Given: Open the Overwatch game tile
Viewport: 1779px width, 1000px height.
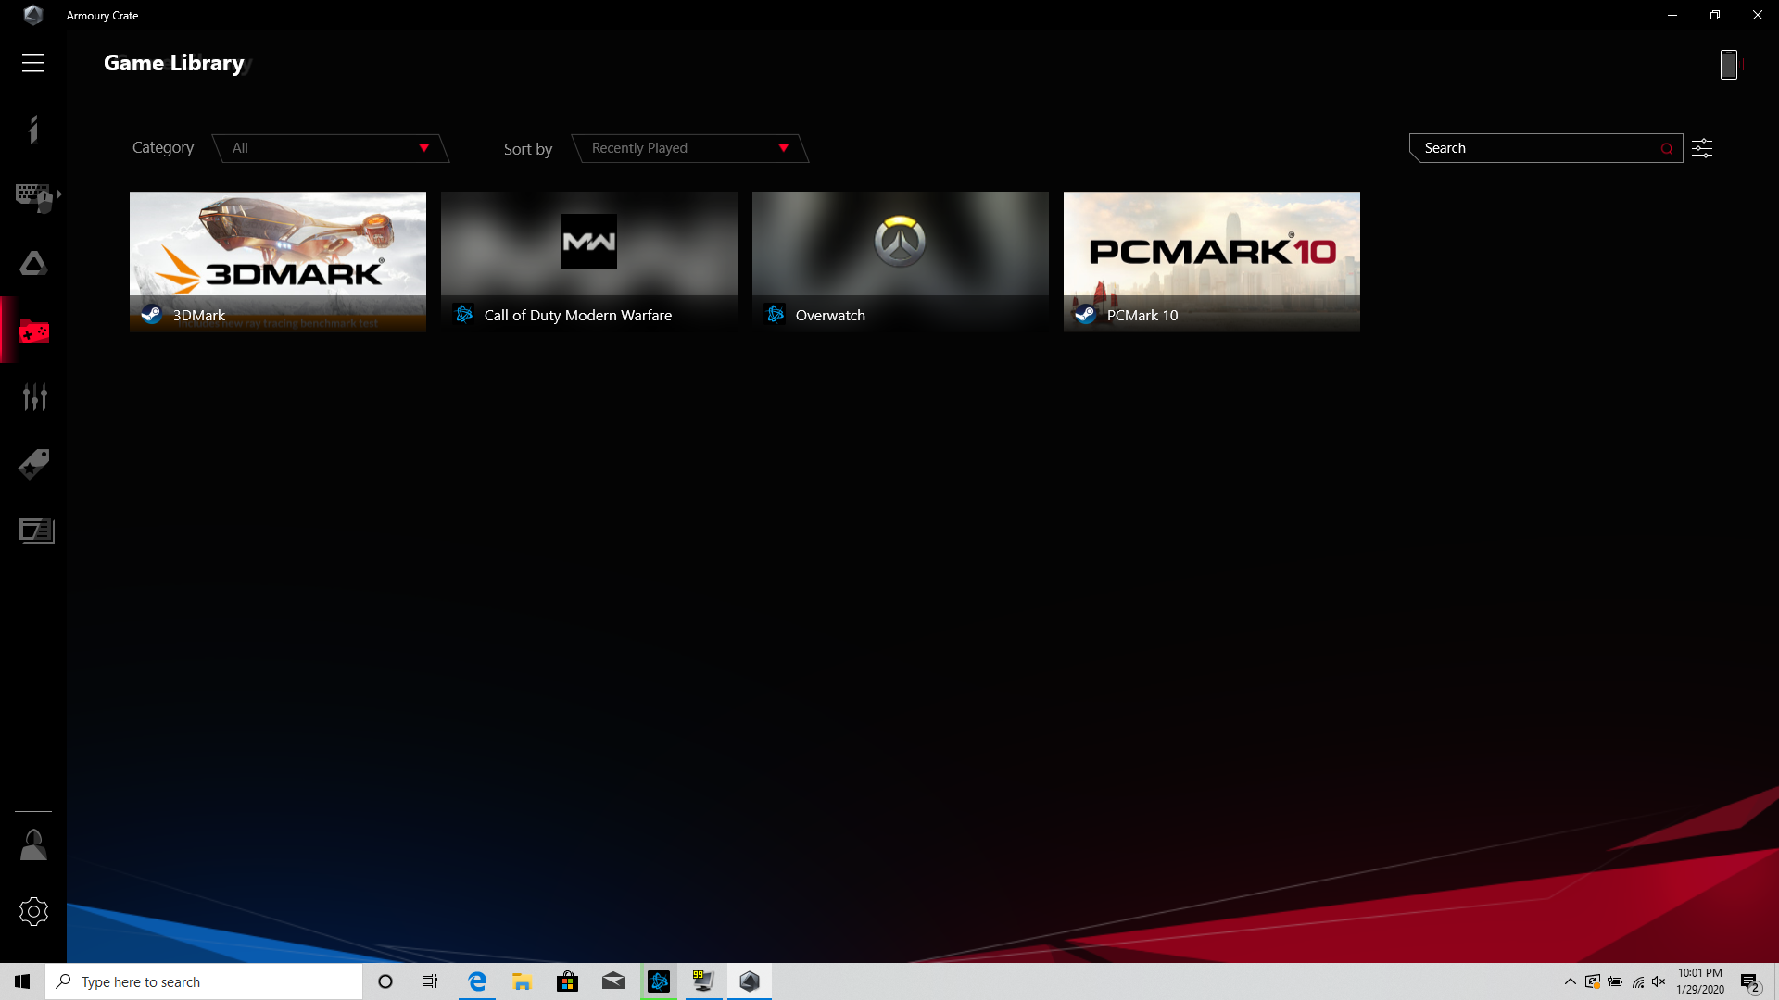Looking at the screenshot, I should click(901, 261).
